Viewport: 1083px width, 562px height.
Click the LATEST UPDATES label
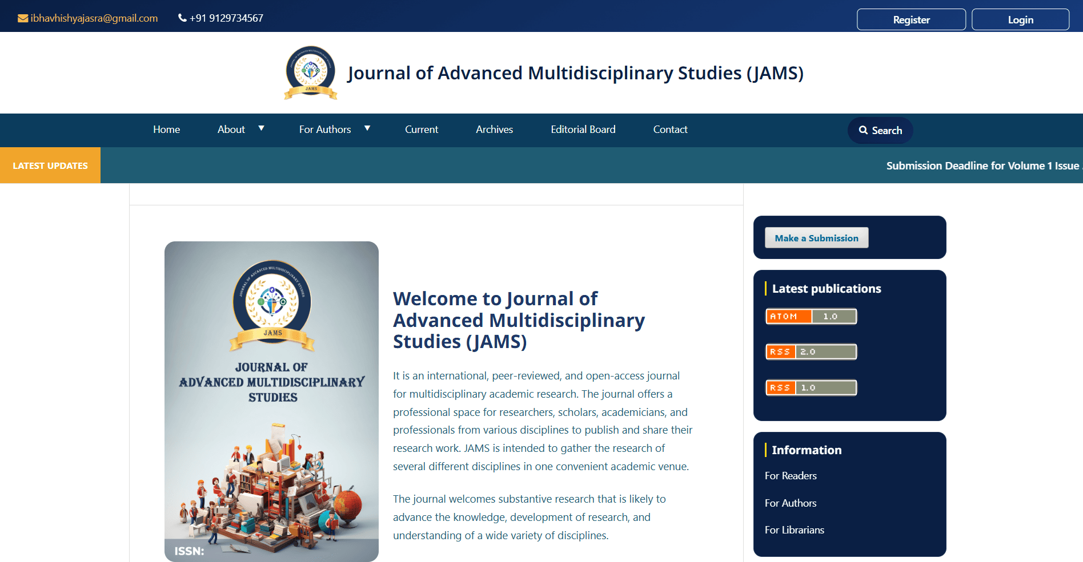(50, 165)
